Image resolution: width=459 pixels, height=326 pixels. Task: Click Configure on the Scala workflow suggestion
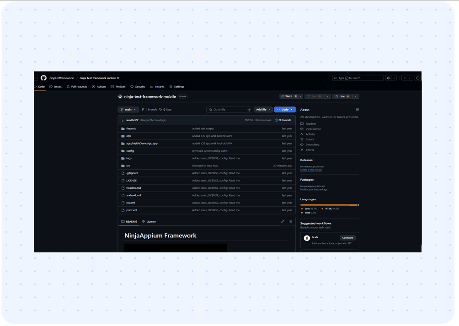347,238
